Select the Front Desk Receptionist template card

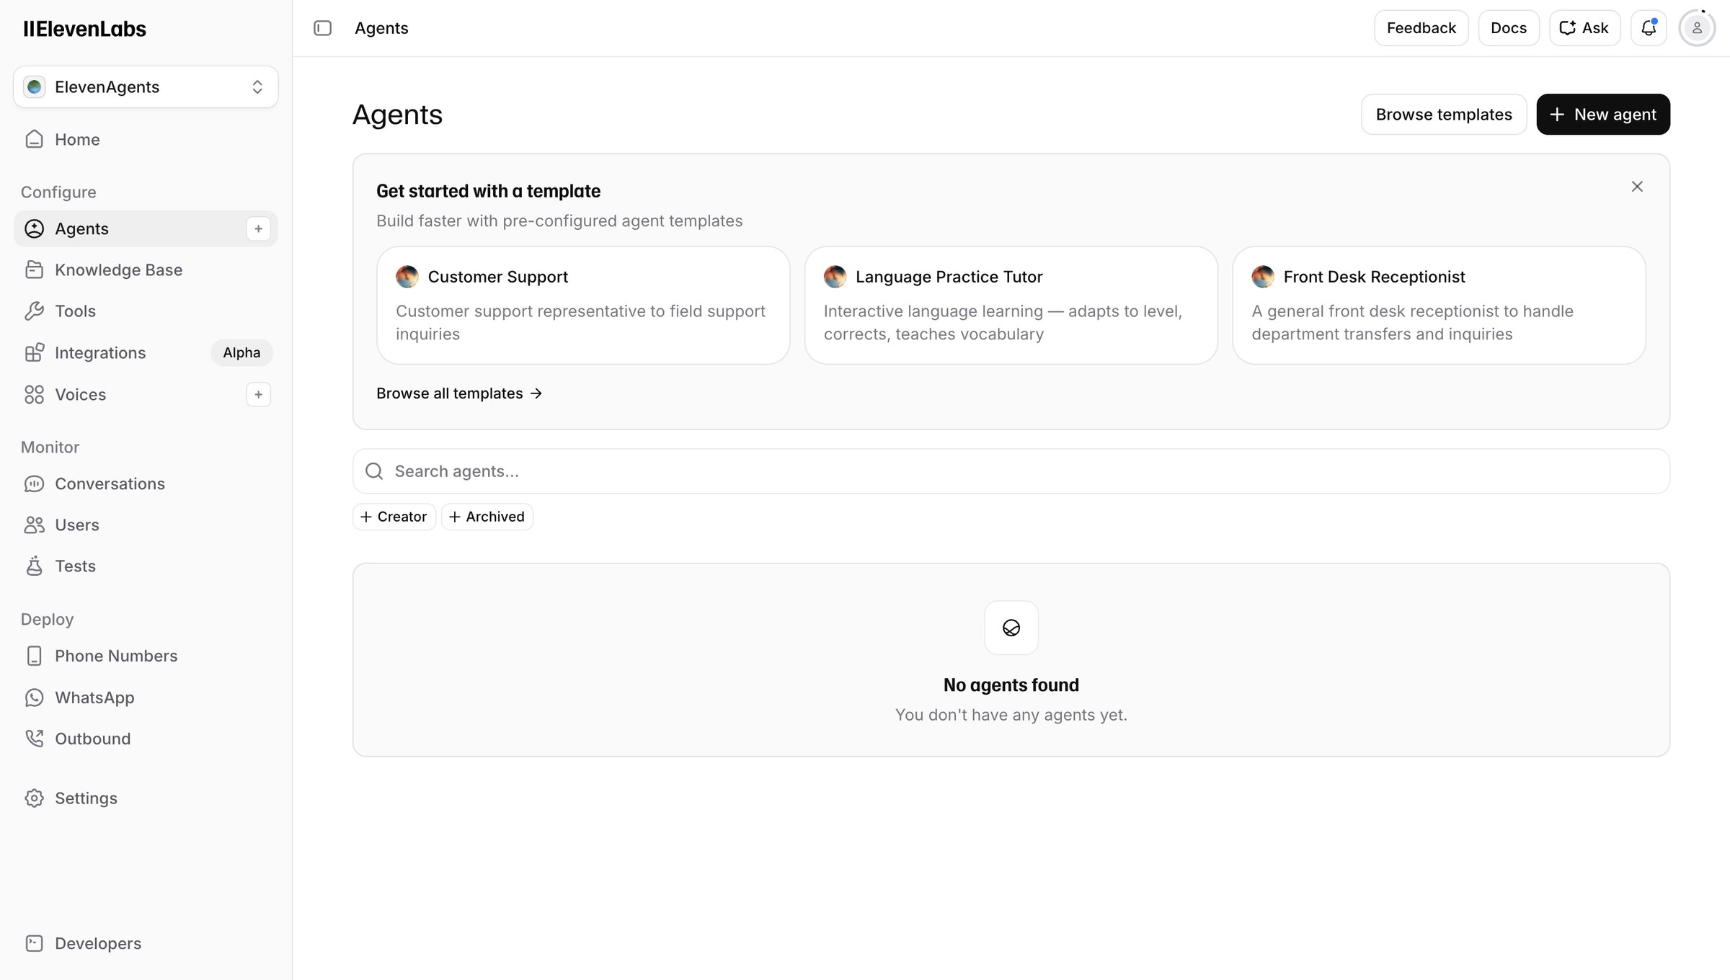[1439, 306]
